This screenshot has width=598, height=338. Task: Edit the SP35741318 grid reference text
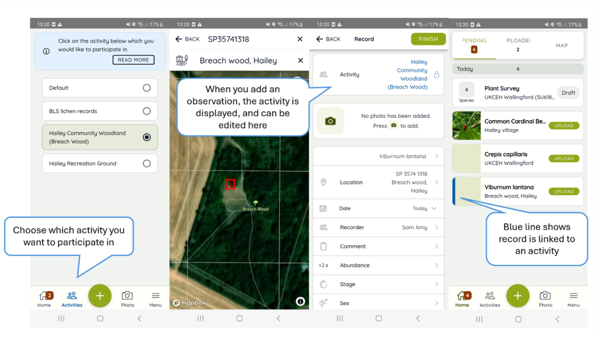228,39
